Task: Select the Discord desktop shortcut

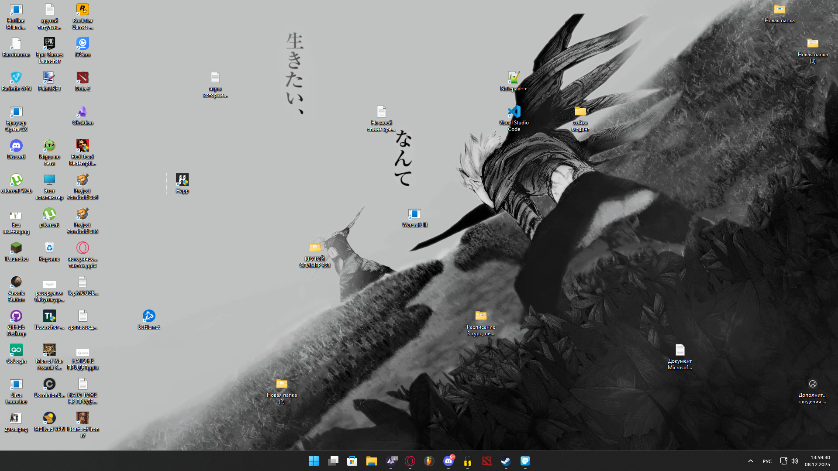Action: 16,150
